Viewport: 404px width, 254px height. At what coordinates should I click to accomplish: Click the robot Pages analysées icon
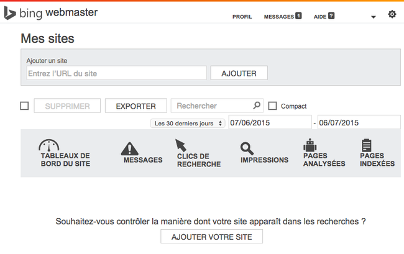(x=310, y=145)
